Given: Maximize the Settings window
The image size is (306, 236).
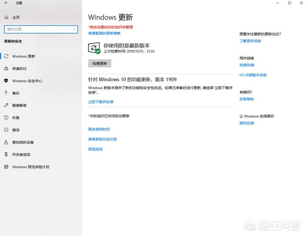Looking at the screenshot, I should pyautogui.click(x=290, y=3).
